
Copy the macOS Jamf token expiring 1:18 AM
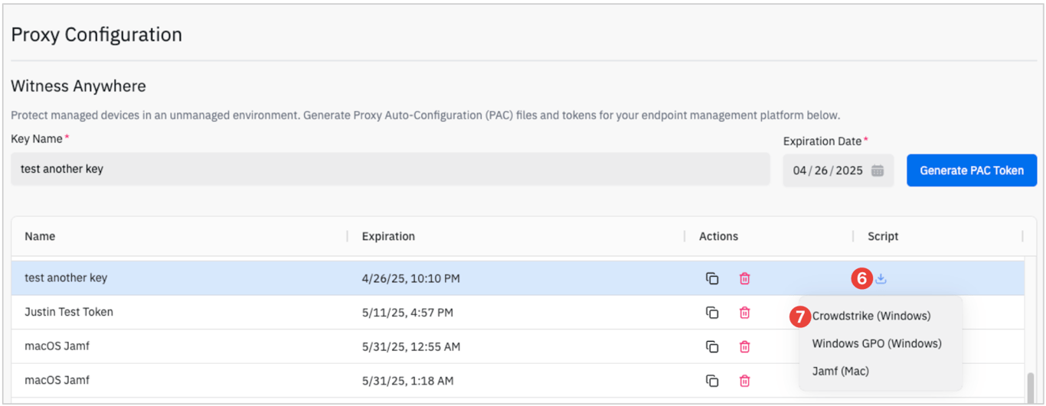click(712, 381)
